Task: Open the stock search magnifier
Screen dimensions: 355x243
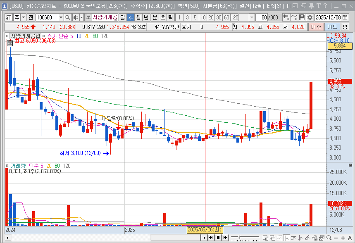Action: pos(67,17)
